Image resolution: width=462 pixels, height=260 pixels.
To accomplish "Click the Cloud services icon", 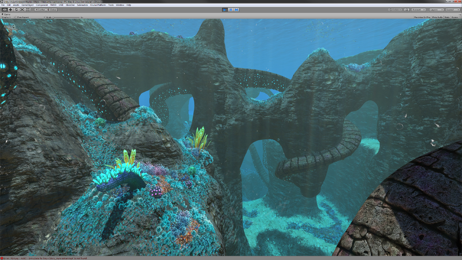I will click(x=407, y=10).
